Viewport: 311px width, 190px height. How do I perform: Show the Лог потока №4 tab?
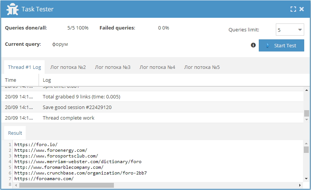(157, 67)
